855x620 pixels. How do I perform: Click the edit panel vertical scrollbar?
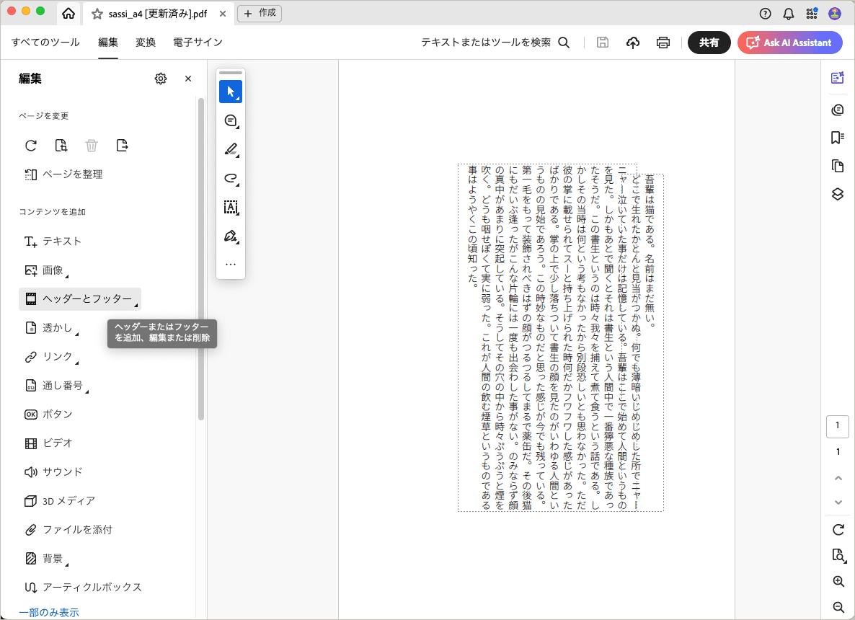point(201,259)
